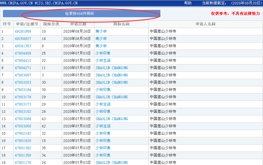Open 少林印象 trademark in row 9
This screenshot has width=263, height=165.
coord(103,90)
